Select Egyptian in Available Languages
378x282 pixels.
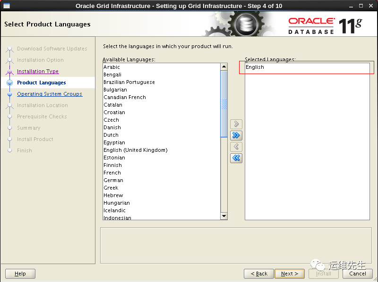161,142
